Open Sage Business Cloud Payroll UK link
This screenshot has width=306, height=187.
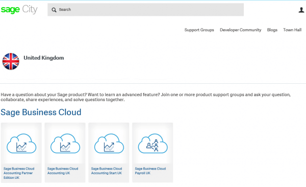pos(150,171)
